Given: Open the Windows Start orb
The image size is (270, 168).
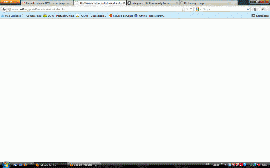Looking at the screenshot, I should coord(6,165).
